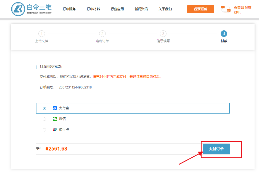This screenshot has width=259, height=172.
Task: Click the 支付订单 button
Action: [x=216, y=149]
